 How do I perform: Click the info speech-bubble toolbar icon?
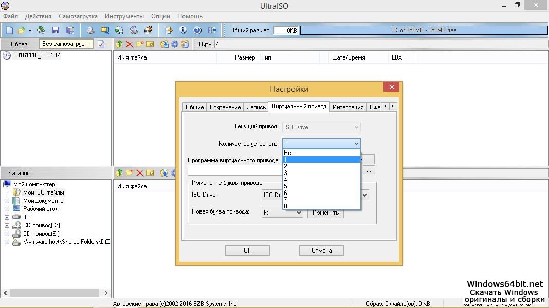pyautogui.click(x=182, y=30)
